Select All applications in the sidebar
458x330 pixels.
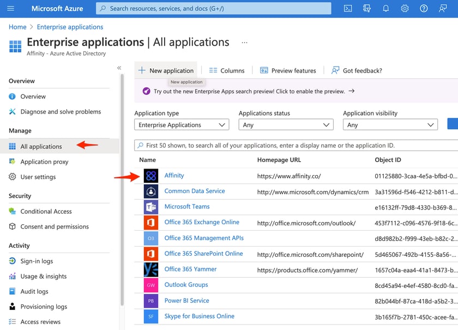[59, 146]
